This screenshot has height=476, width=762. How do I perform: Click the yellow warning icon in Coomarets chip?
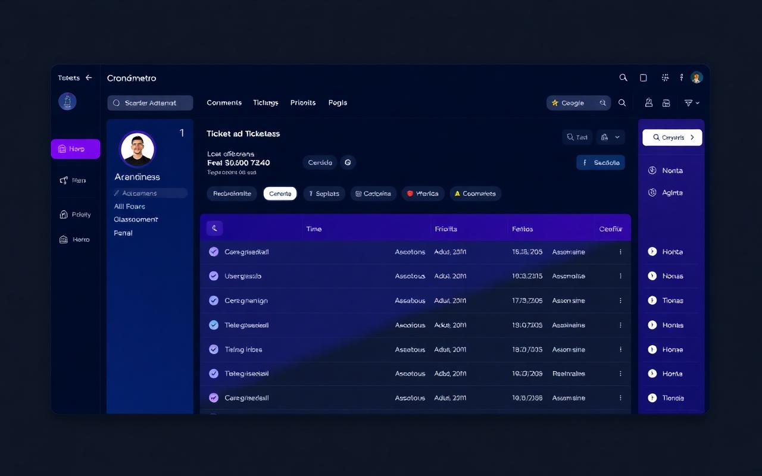pos(457,193)
